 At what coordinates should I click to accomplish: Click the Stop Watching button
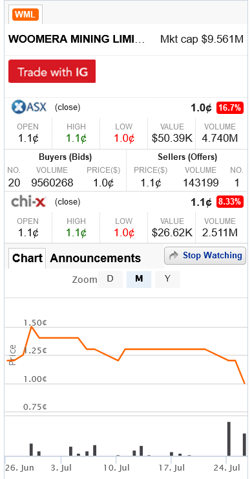[x=205, y=256]
